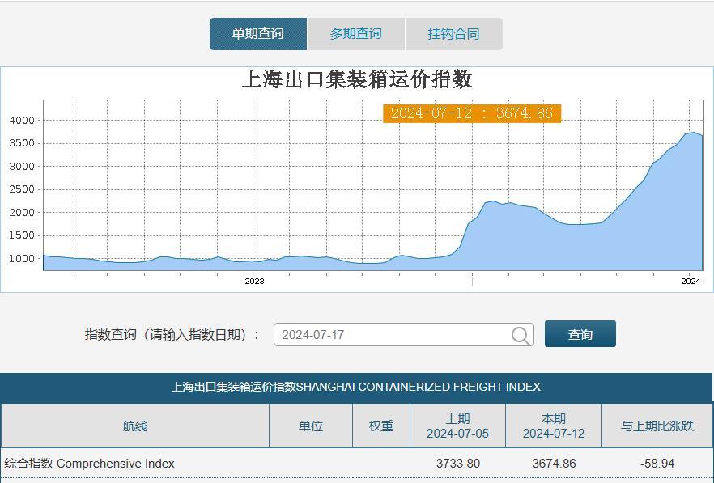This screenshot has height=483, width=714.
Task: Click the 2024 label on chart axis
Action: tap(689, 281)
